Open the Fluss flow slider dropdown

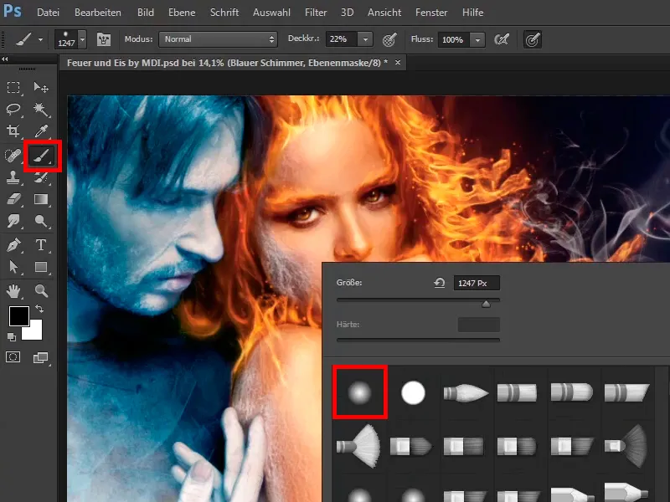pyautogui.click(x=477, y=39)
